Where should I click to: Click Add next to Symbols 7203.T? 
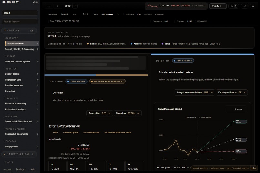coord(74,14)
